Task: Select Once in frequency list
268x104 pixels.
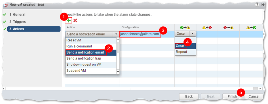Action: pyautogui.click(x=185, y=46)
